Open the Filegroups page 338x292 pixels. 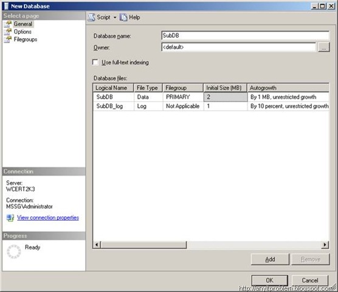pyautogui.click(x=26, y=40)
